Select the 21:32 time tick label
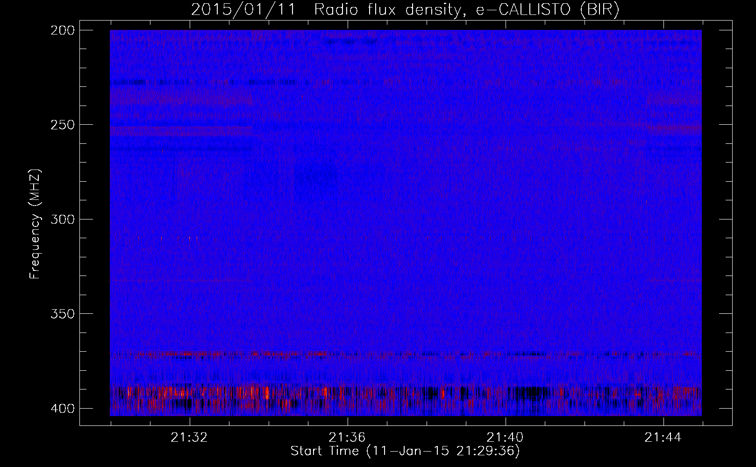The height and width of the screenshot is (467, 756). (189, 438)
